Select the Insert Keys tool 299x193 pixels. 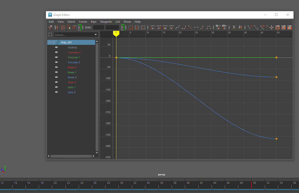pos(56,27)
